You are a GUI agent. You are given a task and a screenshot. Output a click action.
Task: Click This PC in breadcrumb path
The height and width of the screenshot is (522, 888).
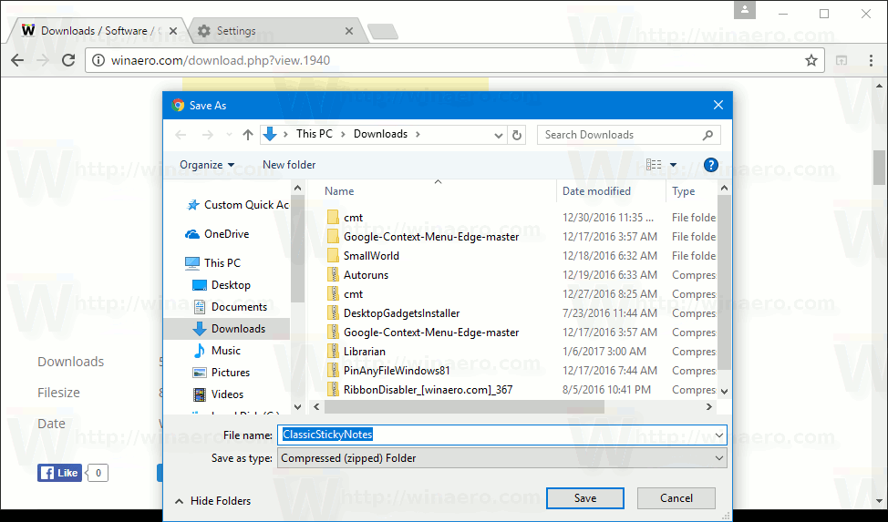tap(315, 134)
